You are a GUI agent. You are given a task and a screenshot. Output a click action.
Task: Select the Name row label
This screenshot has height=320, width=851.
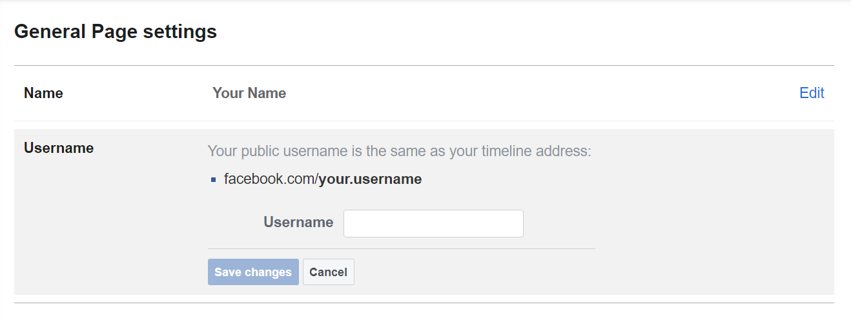(43, 93)
